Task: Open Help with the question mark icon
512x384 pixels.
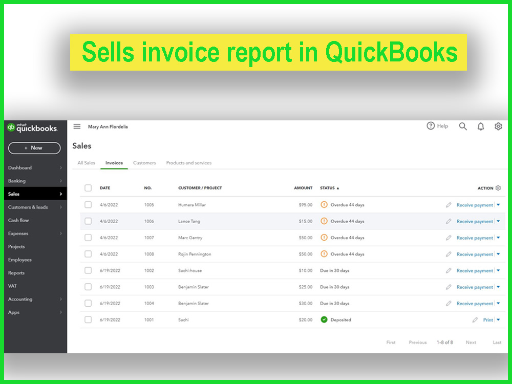Action: pos(431,126)
